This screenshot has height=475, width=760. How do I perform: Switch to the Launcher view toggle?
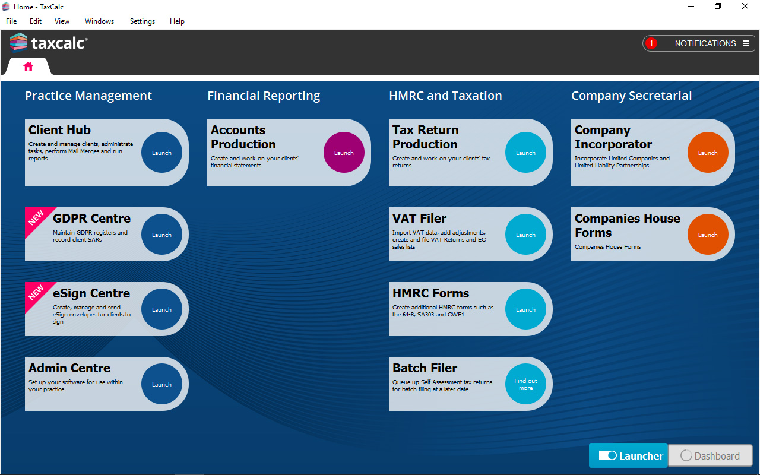coord(628,455)
